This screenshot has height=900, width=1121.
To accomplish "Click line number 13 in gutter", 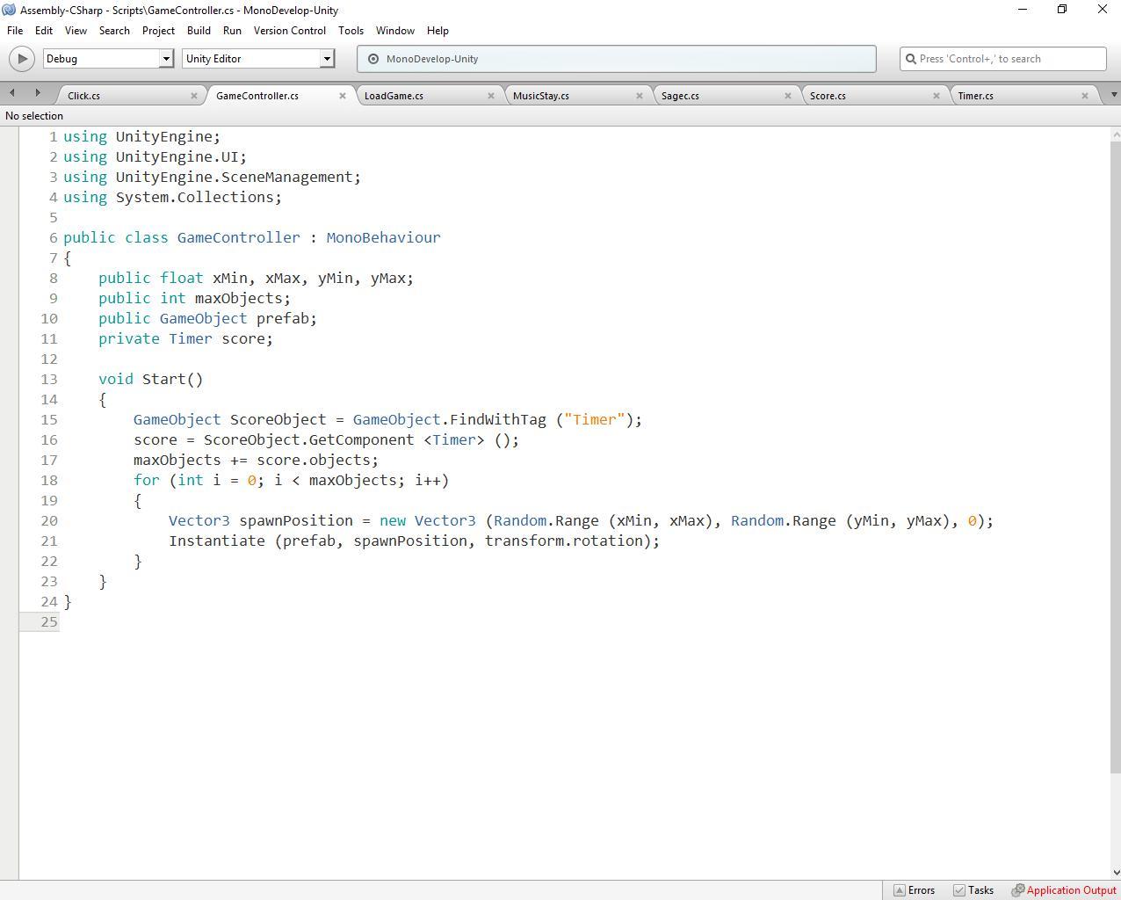I will pyautogui.click(x=48, y=379).
